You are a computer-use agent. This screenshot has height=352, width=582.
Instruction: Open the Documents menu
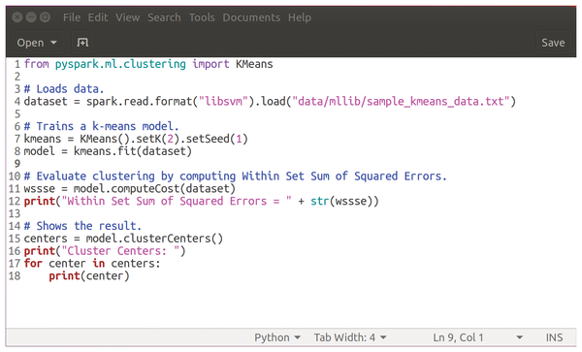point(251,17)
